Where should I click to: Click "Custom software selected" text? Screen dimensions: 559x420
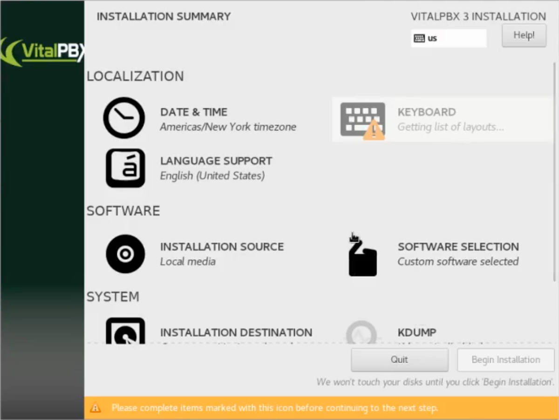(458, 262)
